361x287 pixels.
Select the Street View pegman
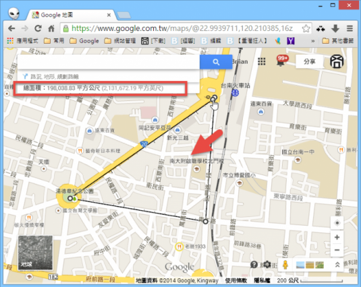285,265
